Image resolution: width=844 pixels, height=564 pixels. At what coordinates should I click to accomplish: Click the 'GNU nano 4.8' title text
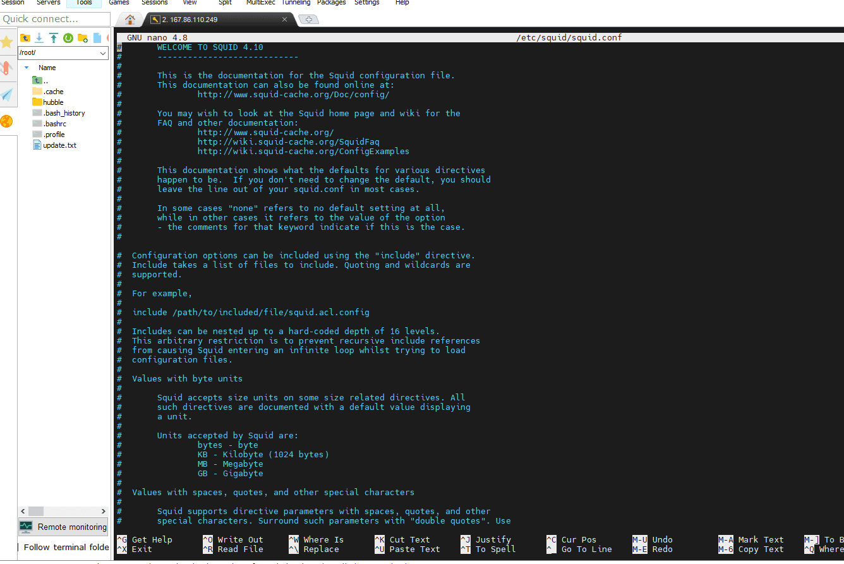157,38
